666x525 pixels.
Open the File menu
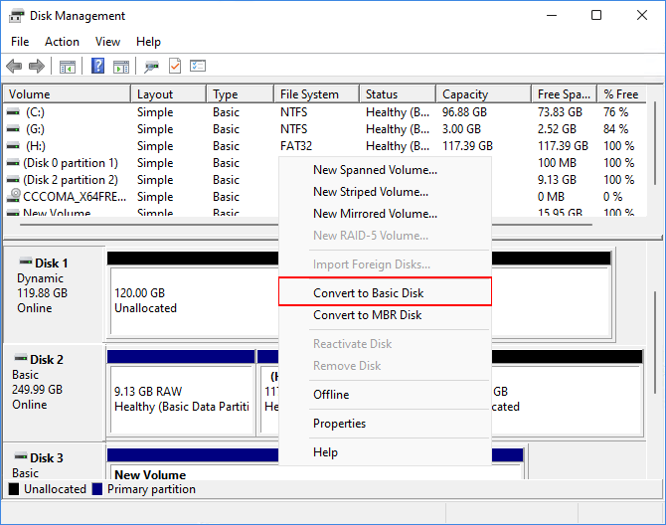20,42
